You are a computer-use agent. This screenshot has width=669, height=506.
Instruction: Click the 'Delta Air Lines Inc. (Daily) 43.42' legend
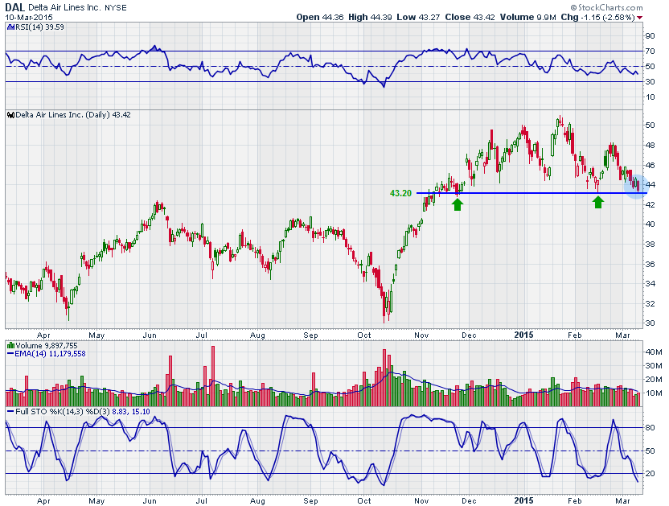pos(73,115)
